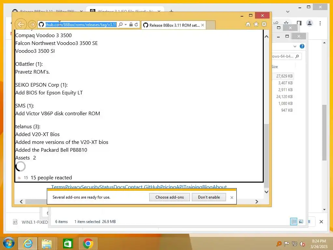Open a new tab in Chrome
This screenshot has height=250, width=333.
(x=171, y=11)
